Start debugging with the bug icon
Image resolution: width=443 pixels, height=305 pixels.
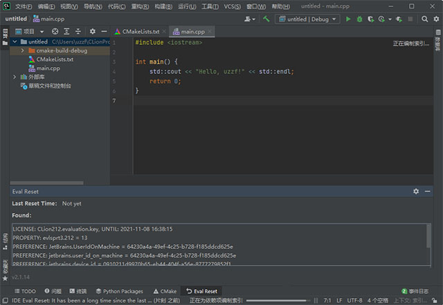360,19
